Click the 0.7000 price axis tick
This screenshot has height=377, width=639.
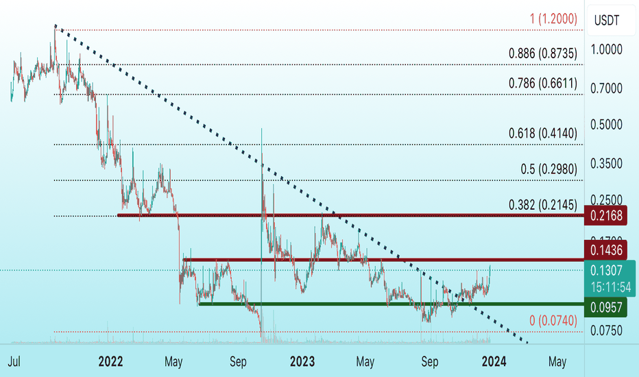pos(606,88)
